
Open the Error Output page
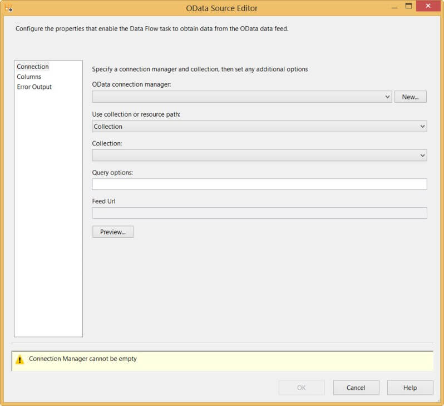pyautogui.click(x=34, y=87)
